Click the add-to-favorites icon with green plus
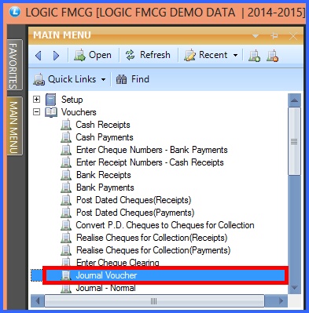 click(x=254, y=56)
